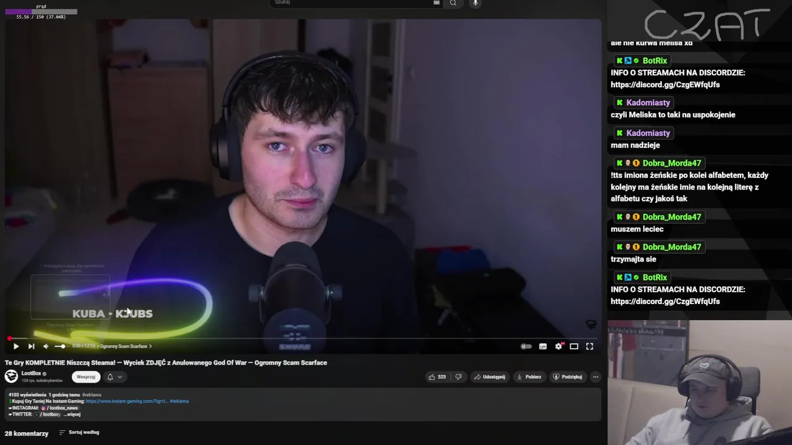Image resolution: width=792 pixels, height=445 pixels.
Task: Click Dobra_Morda47 above 'muszem leciec'
Action: (671, 217)
